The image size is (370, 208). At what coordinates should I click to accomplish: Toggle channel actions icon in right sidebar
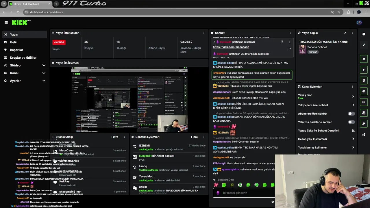364,113
